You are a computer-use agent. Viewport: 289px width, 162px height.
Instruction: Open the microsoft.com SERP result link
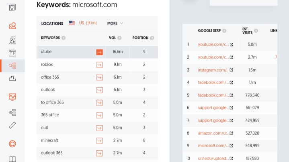213,146
